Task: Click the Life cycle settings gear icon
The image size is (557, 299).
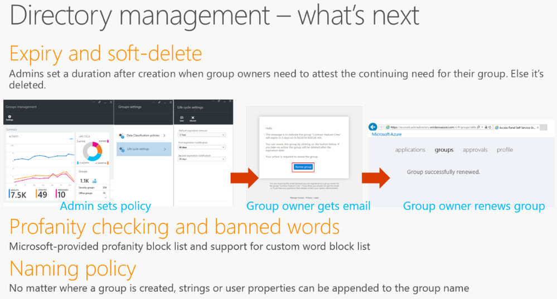Action: [122, 149]
